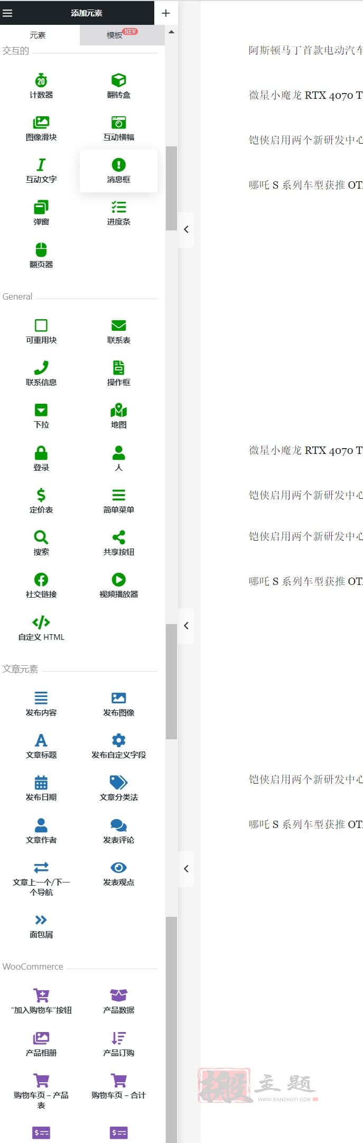This screenshot has height=1143, width=363.
Task: Select the 联系表 contact form element
Action: [x=119, y=331]
